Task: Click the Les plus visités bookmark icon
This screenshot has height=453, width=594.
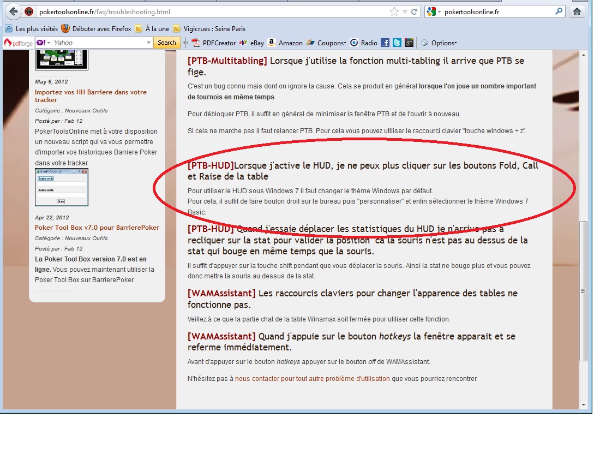Action: [x=9, y=29]
